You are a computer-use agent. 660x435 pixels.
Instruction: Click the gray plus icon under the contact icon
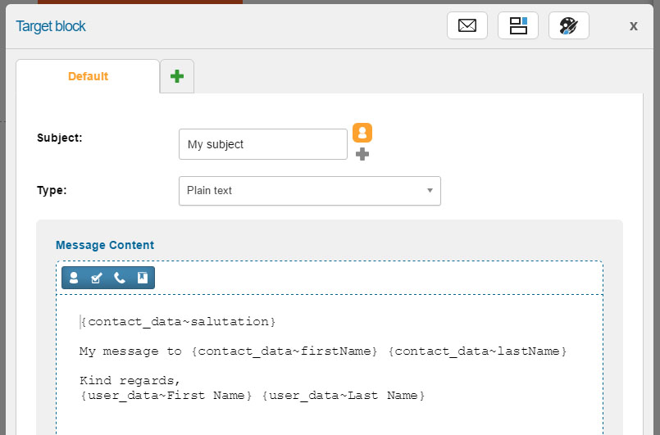click(362, 154)
